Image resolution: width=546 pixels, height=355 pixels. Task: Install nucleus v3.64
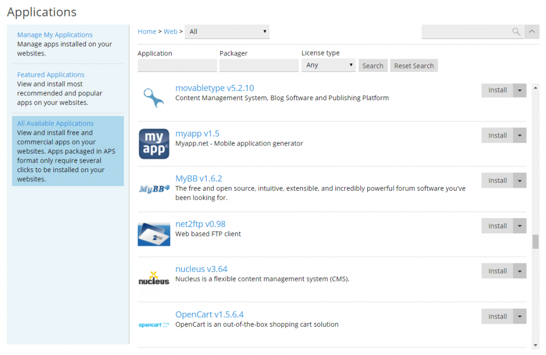[497, 271]
